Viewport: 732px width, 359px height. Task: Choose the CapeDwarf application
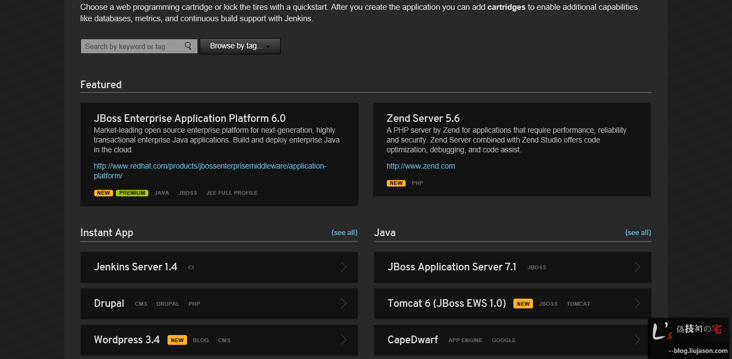tap(513, 340)
